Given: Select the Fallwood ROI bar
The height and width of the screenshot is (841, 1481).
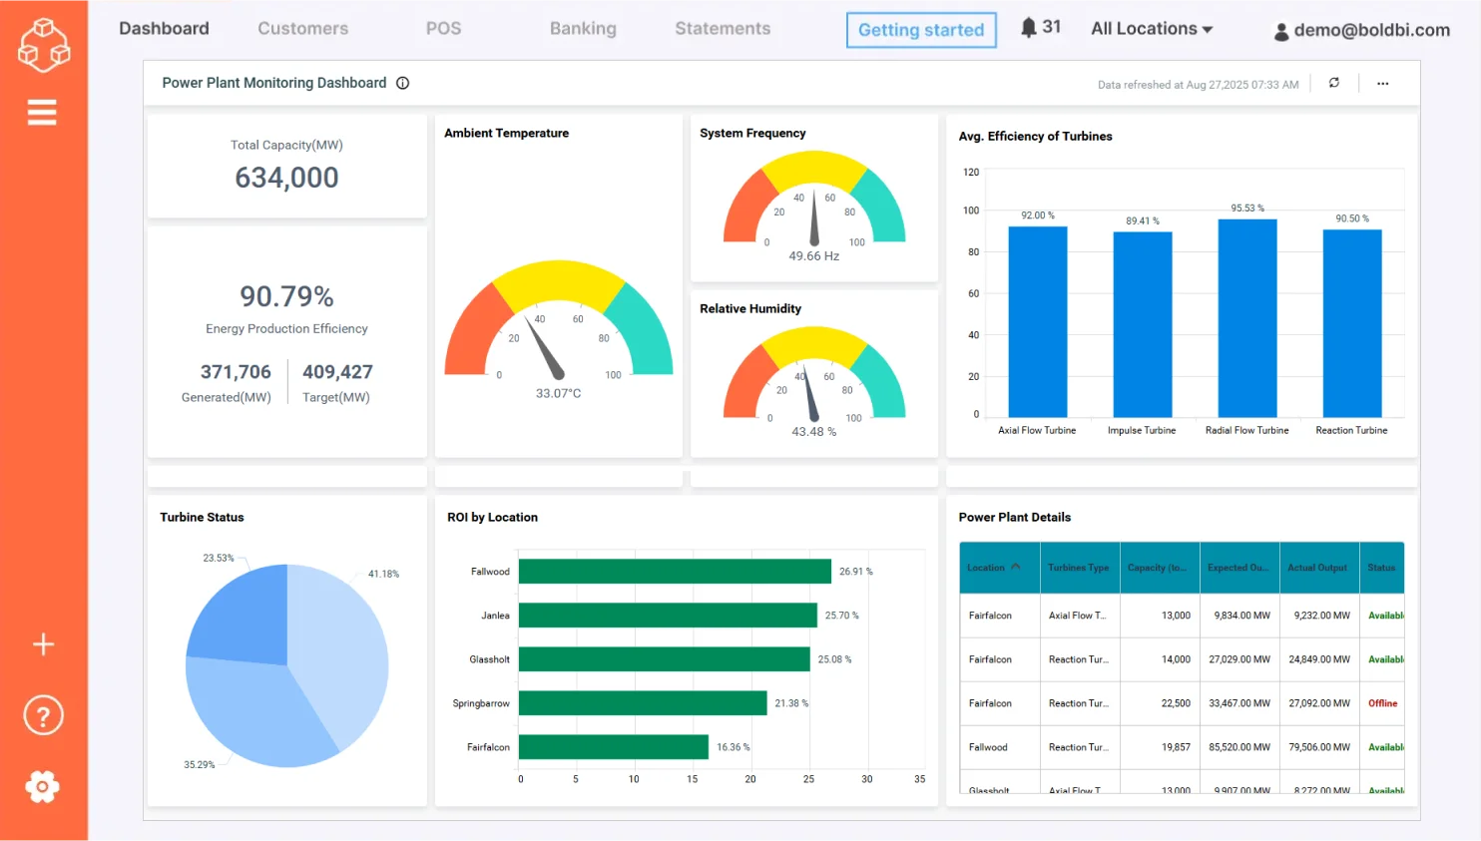Looking at the screenshot, I should point(674,572).
